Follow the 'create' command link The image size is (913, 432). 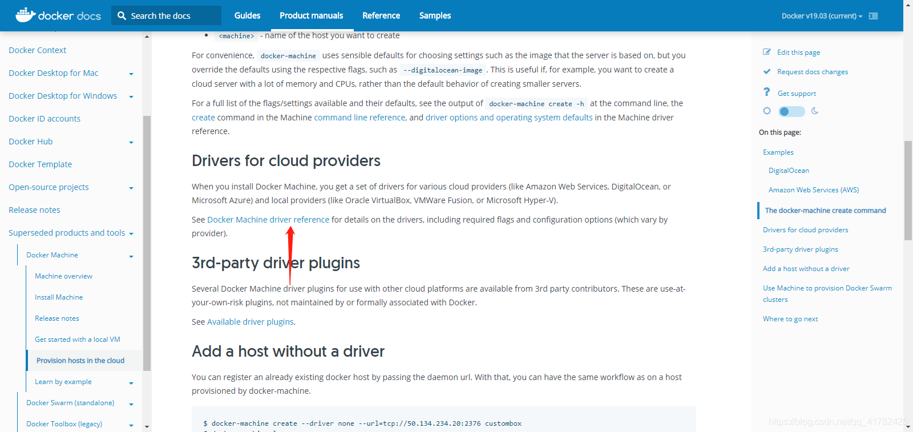pyautogui.click(x=203, y=118)
